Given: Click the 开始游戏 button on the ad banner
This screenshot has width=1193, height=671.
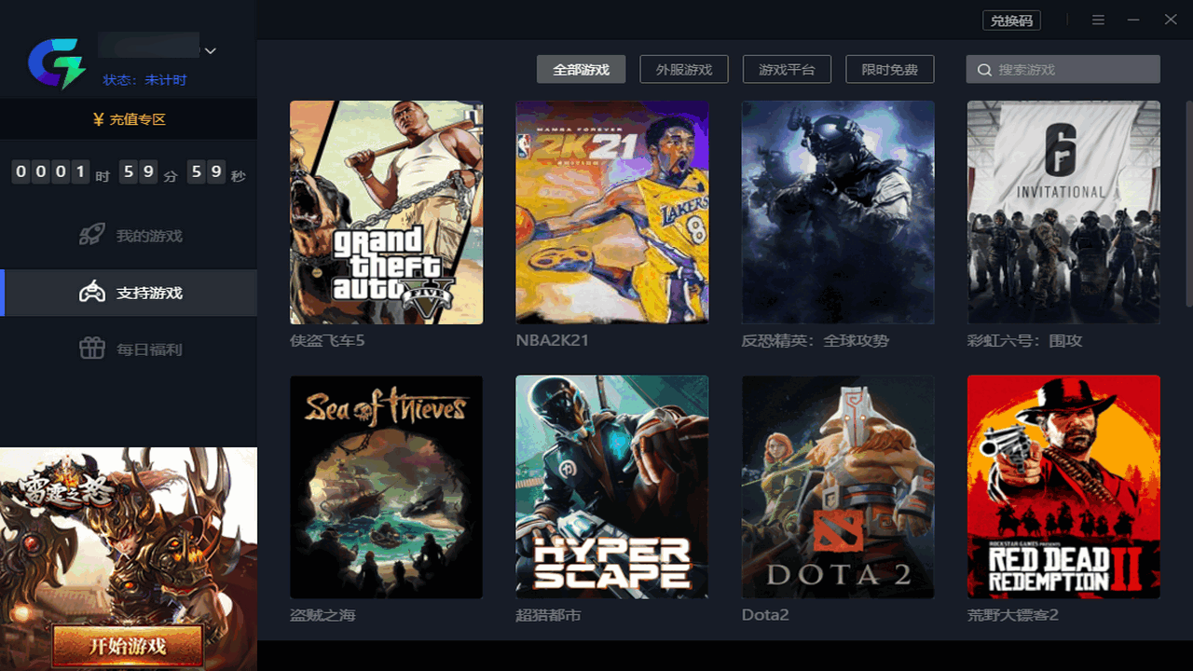Looking at the screenshot, I should (128, 646).
